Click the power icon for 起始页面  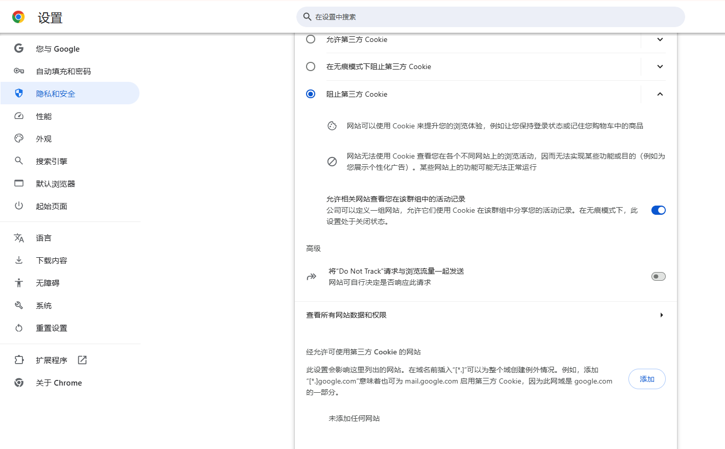point(19,206)
